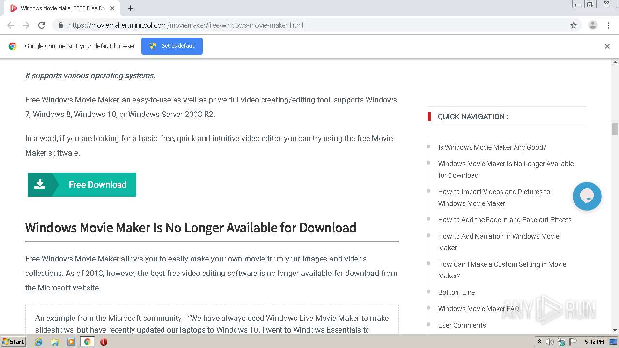Viewport: 619px width, 348px height.
Task: Click 'It supports various operating systems.' text
Action: (90, 75)
